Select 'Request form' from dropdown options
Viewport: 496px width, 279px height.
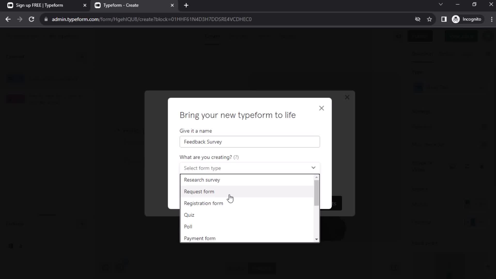tap(199, 191)
